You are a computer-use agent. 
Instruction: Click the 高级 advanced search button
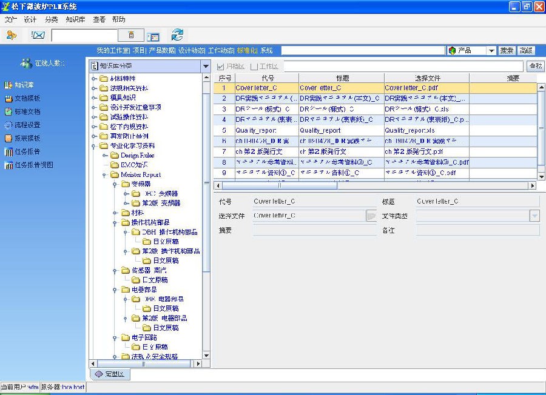click(526, 51)
